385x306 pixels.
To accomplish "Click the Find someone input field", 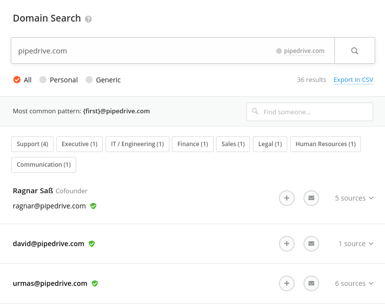I will coord(310,112).
